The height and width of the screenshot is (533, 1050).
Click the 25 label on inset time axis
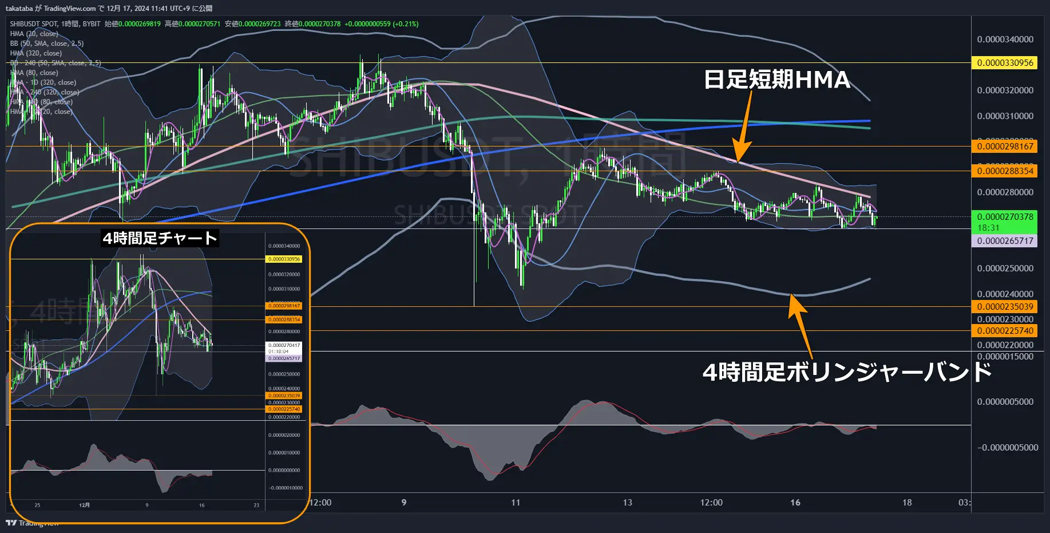pos(37,505)
